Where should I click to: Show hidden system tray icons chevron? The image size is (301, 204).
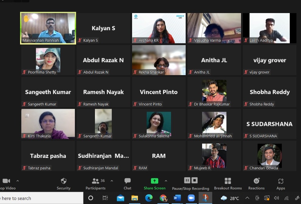click(247, 198)
